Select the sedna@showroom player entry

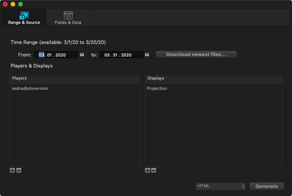pos(30,88)
